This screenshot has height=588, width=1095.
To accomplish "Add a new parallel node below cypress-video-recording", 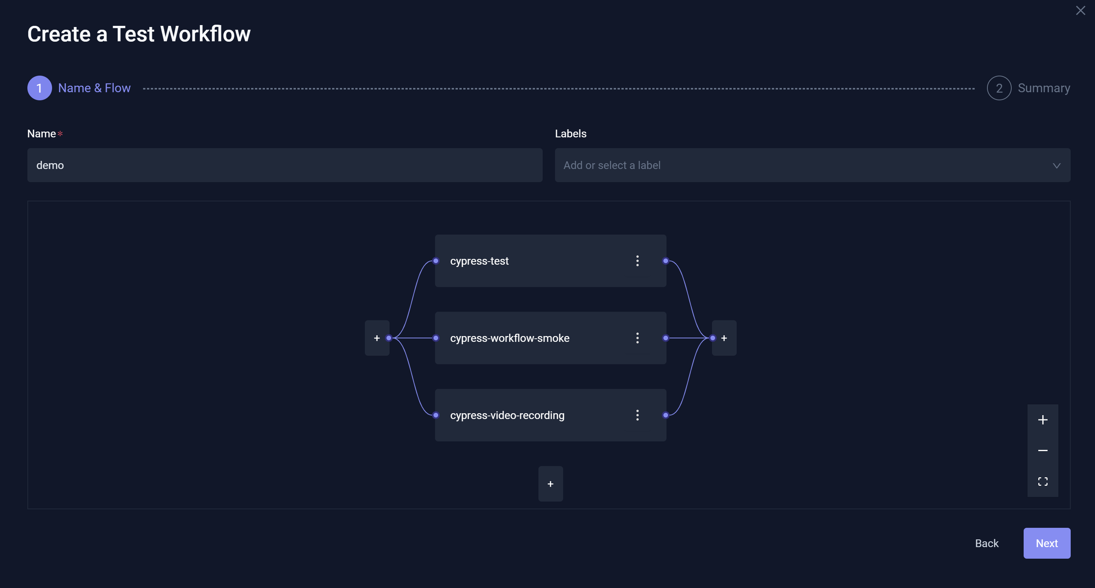I will pos(550,483).
